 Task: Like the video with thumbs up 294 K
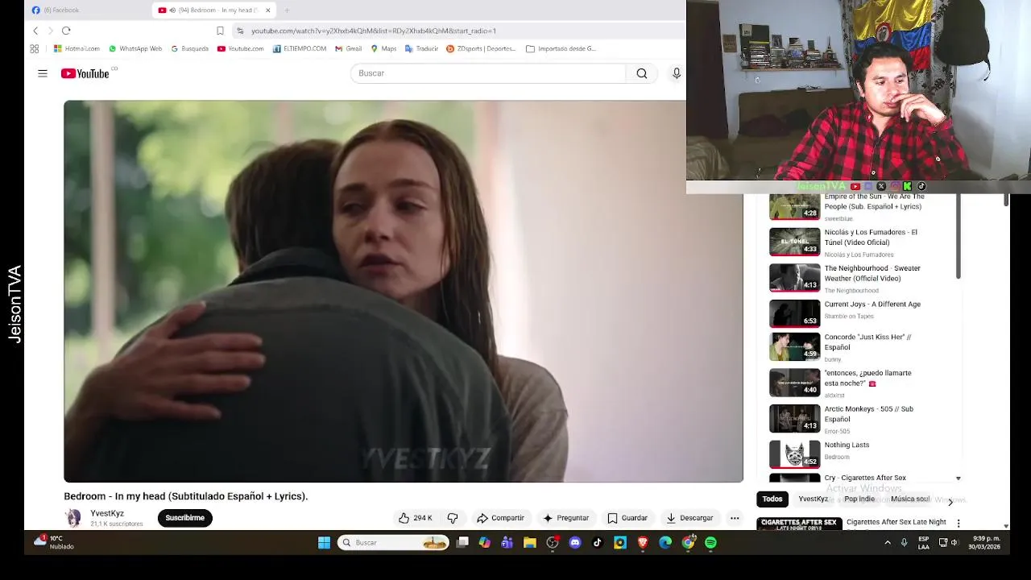(416, 518)
